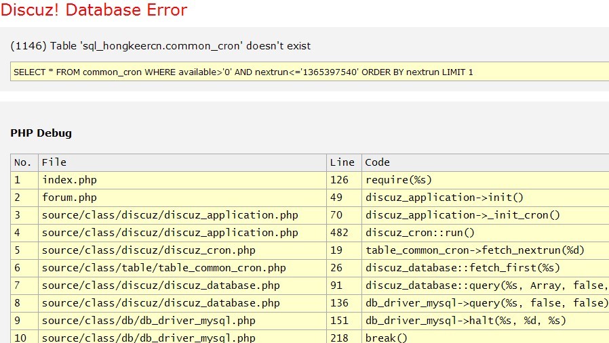The image size is (609, 343).
Task: Click the db_driver_mysql->query code cell
Action: tap(486, 303)
